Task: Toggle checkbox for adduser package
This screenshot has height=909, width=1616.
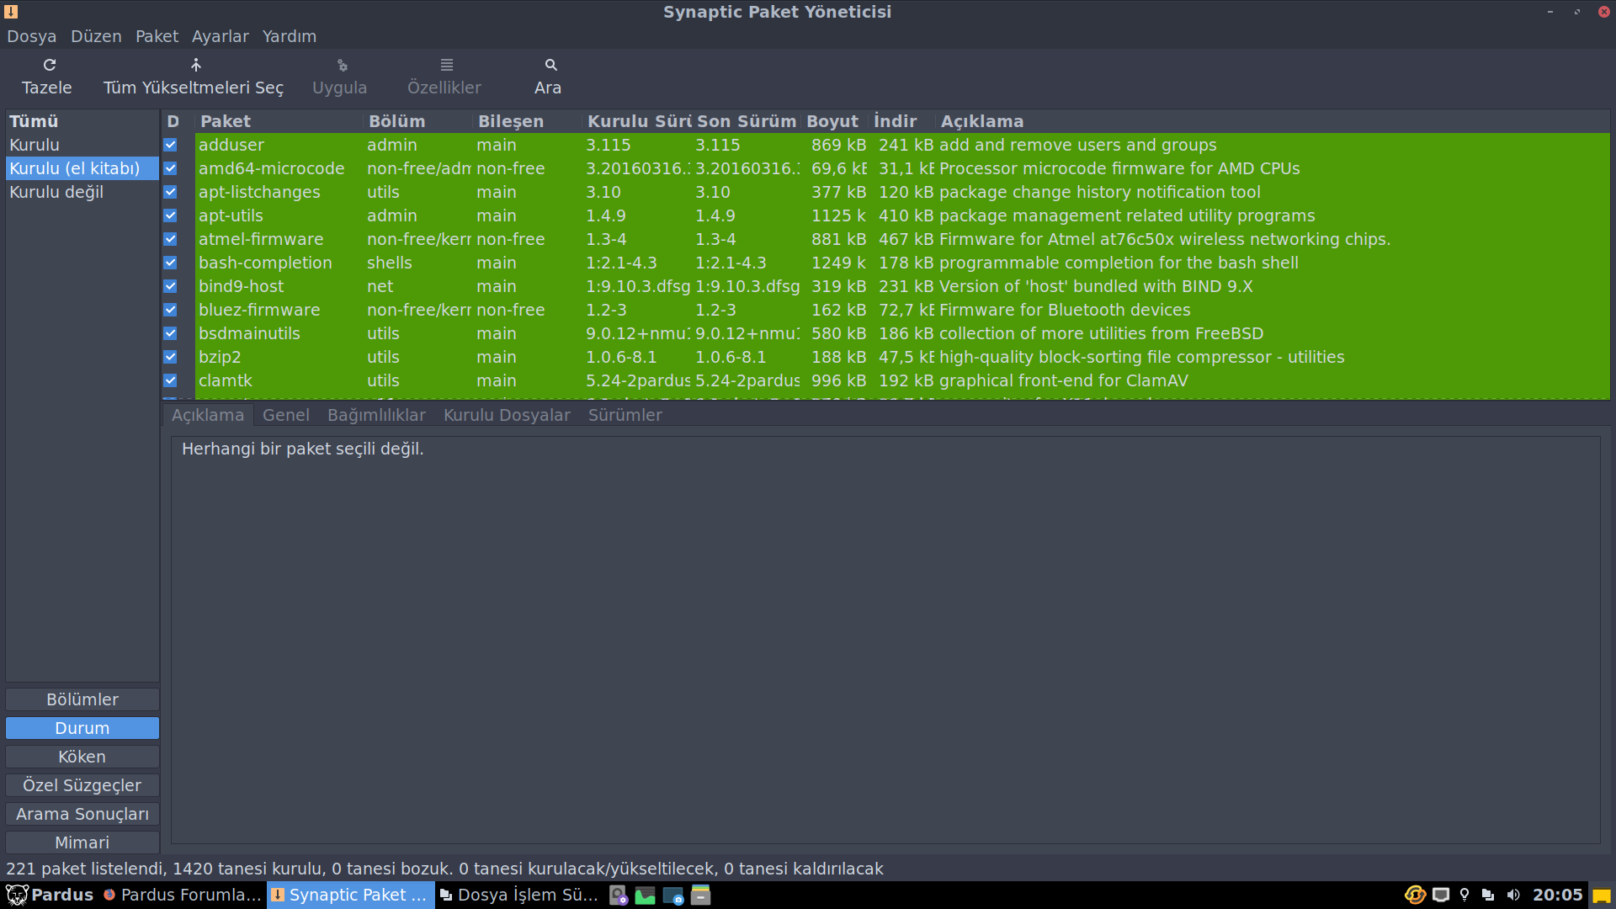Action: [171, 144]
